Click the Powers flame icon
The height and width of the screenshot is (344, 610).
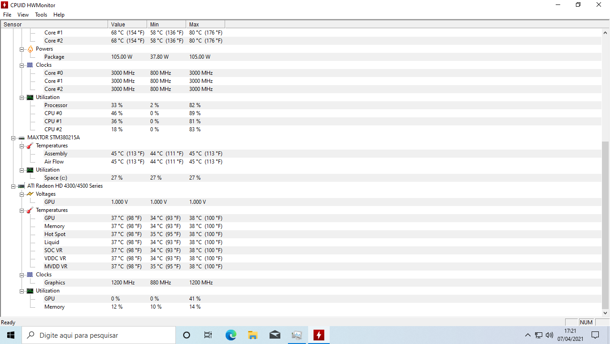coord(30,49)
